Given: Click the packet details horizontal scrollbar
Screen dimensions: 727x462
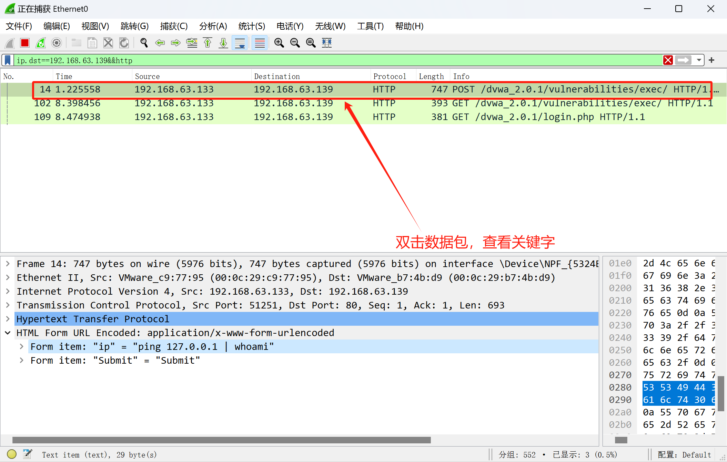Looking at the screenshot, I should pos(221,440).
